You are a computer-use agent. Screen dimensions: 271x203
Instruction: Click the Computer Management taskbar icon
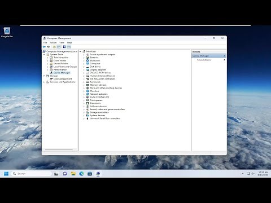click(x=98, y=174)
